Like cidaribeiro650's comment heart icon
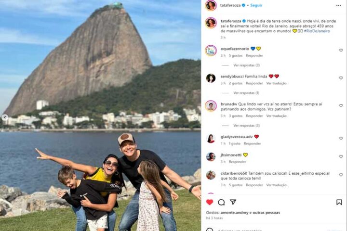 pos(341,175)
